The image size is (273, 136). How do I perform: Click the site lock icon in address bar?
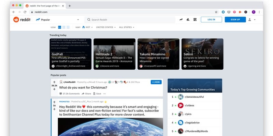point(32,12)
